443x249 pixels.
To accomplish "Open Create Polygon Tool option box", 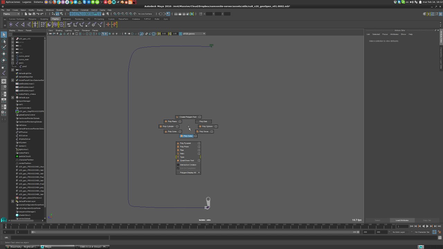I will 200,117.
